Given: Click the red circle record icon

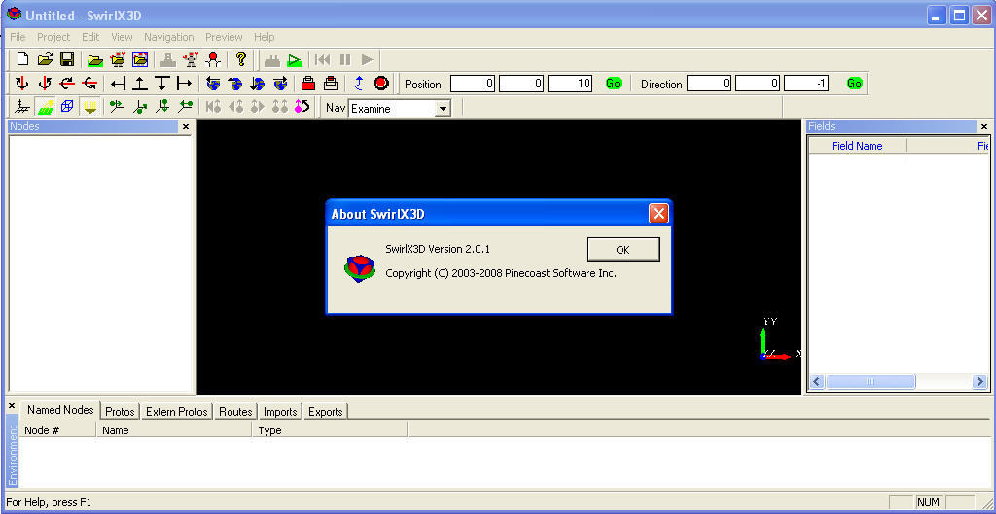Looking at the screenshot, I should pos(381,84).
